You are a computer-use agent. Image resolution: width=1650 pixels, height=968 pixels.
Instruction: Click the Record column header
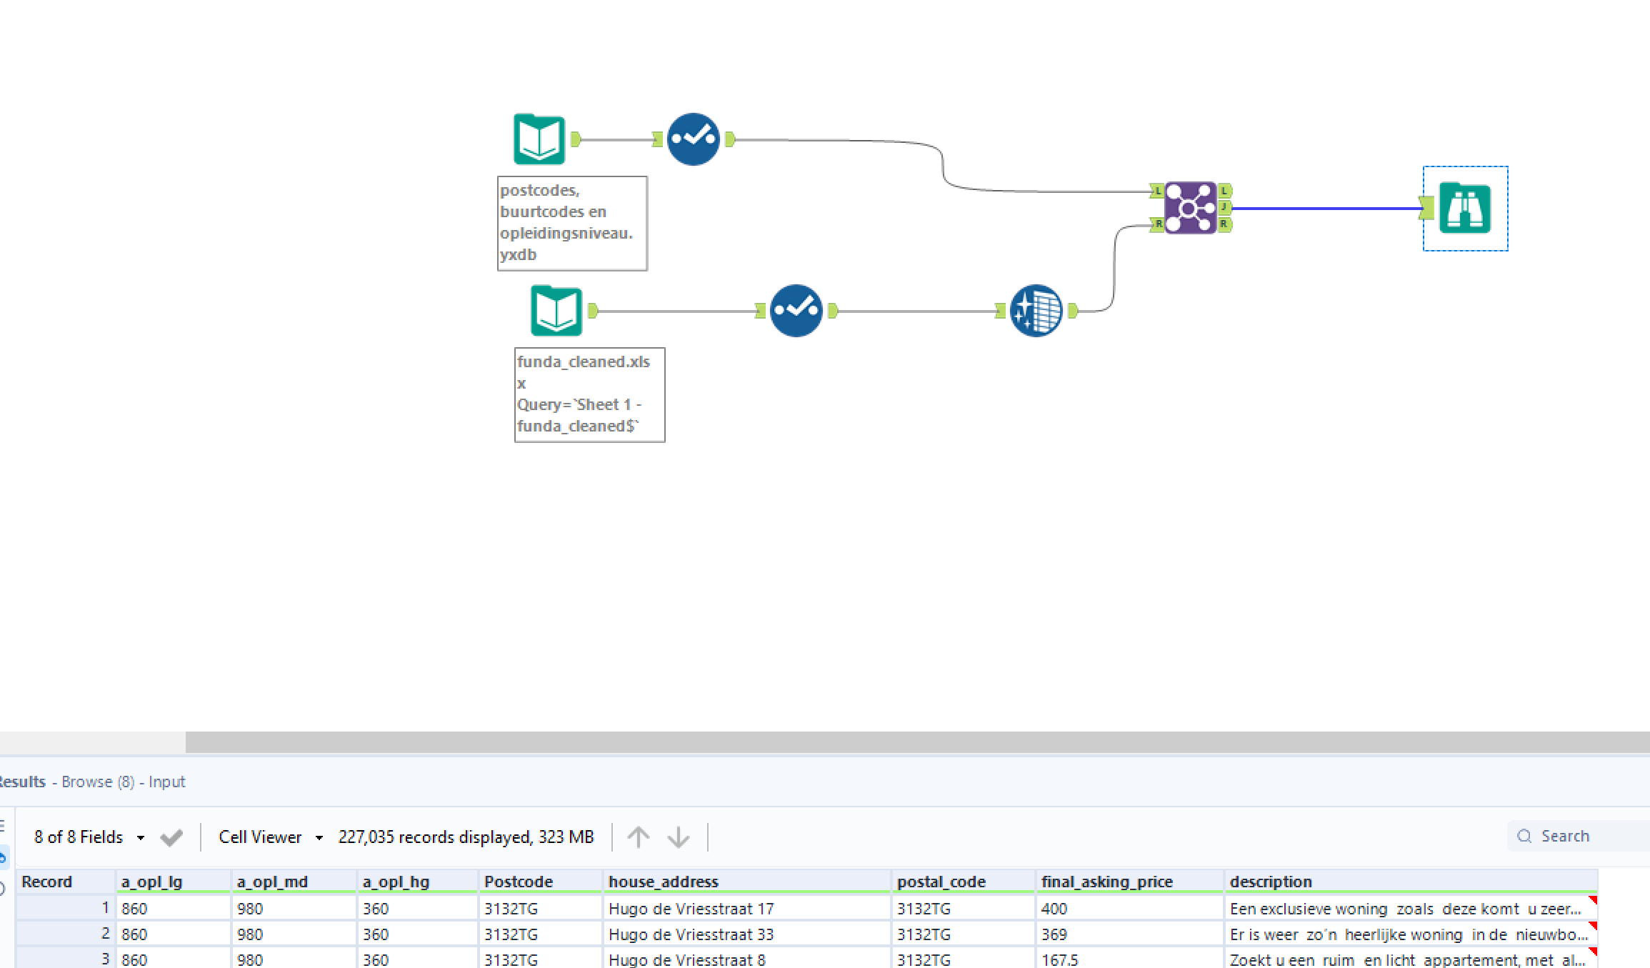pos(66,882)
